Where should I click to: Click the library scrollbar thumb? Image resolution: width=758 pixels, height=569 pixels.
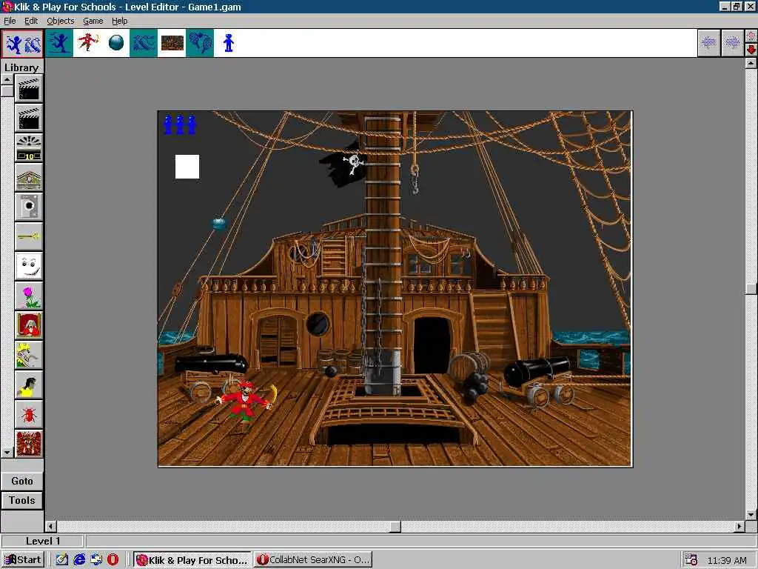tap(7, 91)
